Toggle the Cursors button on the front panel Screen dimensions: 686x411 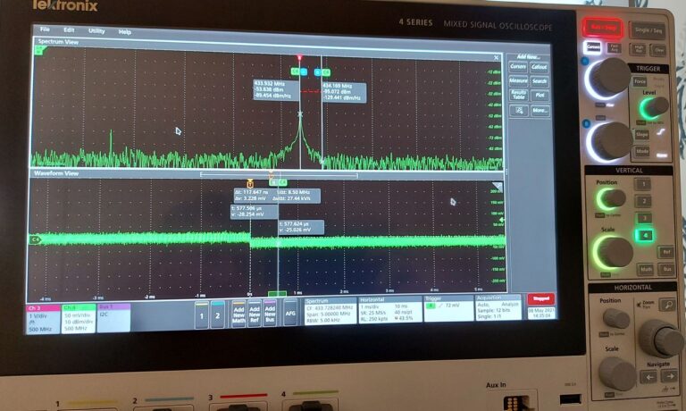pyautogui.click(x=593, y=47)
